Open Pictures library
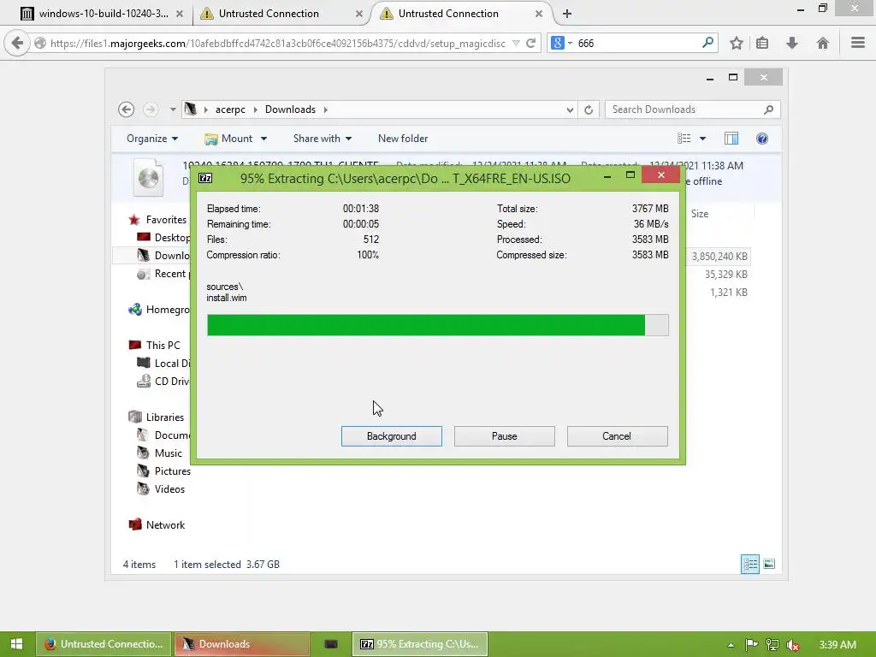Image resolution: width=876 pixels, height=657 pixels. (164, 471)
